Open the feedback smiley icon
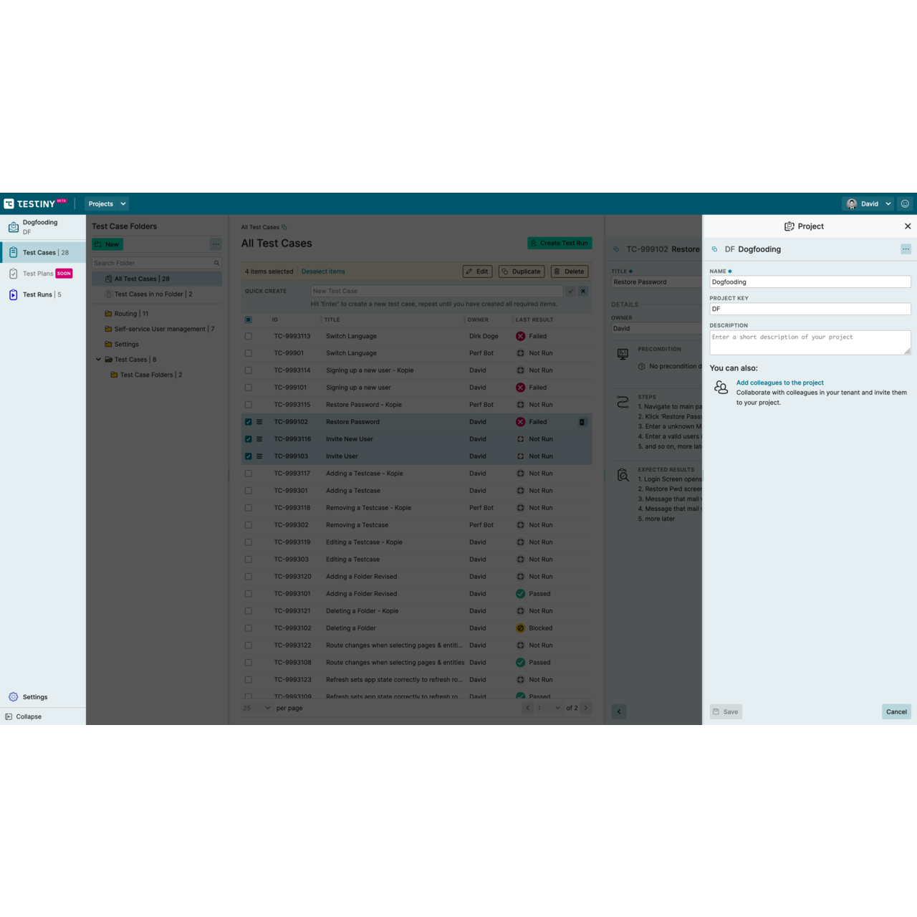This screenshot has height=917, width=917. click(x=905, y=204)
